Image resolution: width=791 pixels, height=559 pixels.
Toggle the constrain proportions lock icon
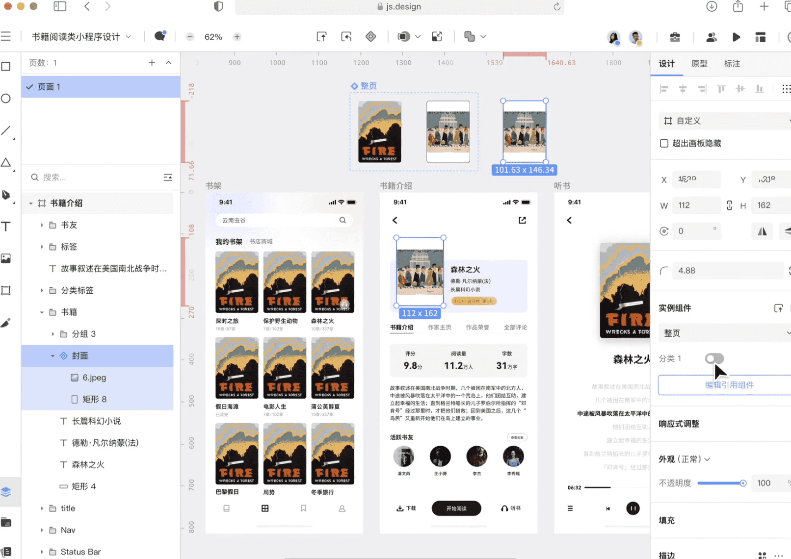tap(729, 205)
